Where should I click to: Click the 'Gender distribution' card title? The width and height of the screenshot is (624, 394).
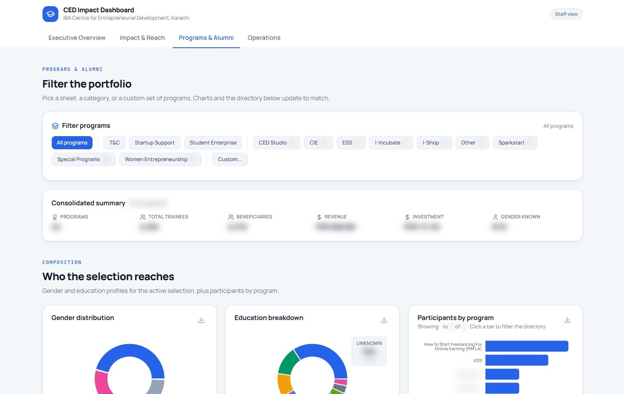click(82, 318)
